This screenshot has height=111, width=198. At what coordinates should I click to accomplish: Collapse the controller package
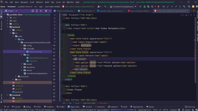click(x=21, y=49)
